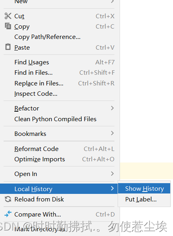Click the Copy pages icon
The image size is (173, 236).
pyautogui.click(x=8, y=26)
